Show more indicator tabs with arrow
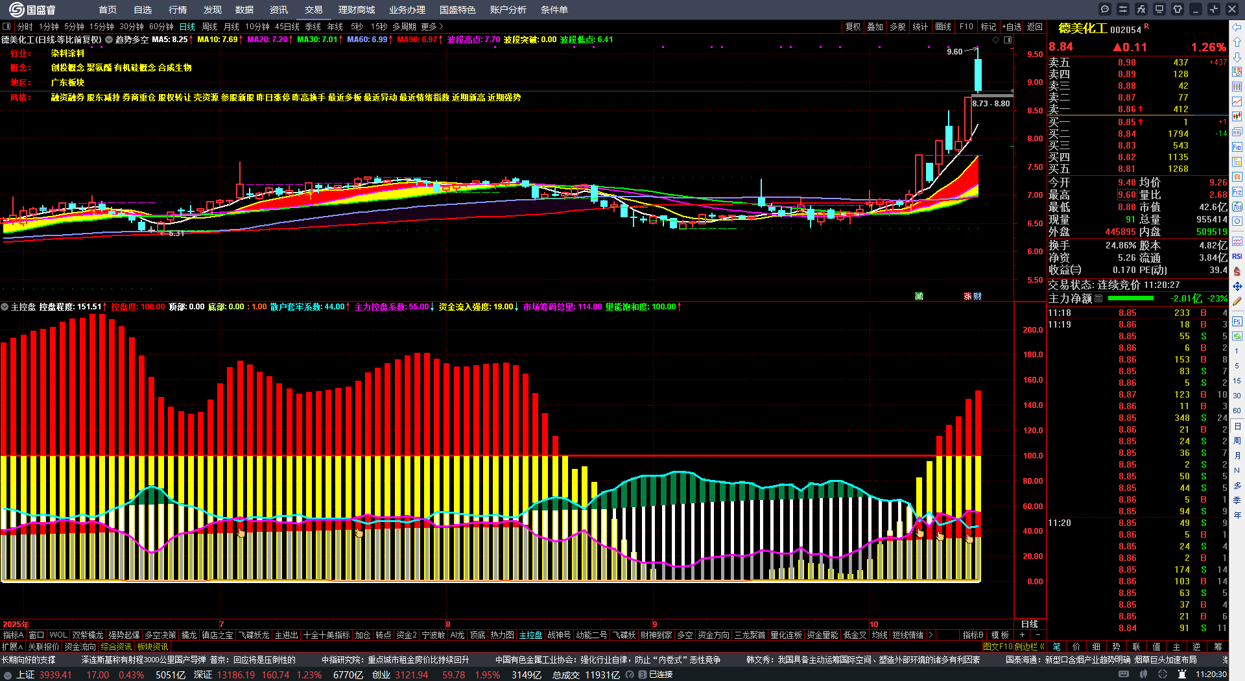The width and height of the screenshot is (1245, 681). pyautogui.click(x=931, y=635)
